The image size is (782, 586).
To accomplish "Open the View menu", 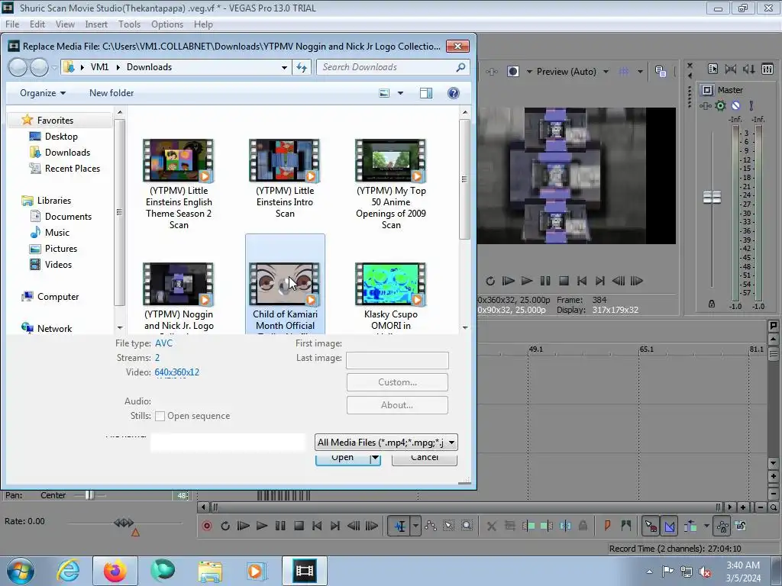I will click(65, 24).
